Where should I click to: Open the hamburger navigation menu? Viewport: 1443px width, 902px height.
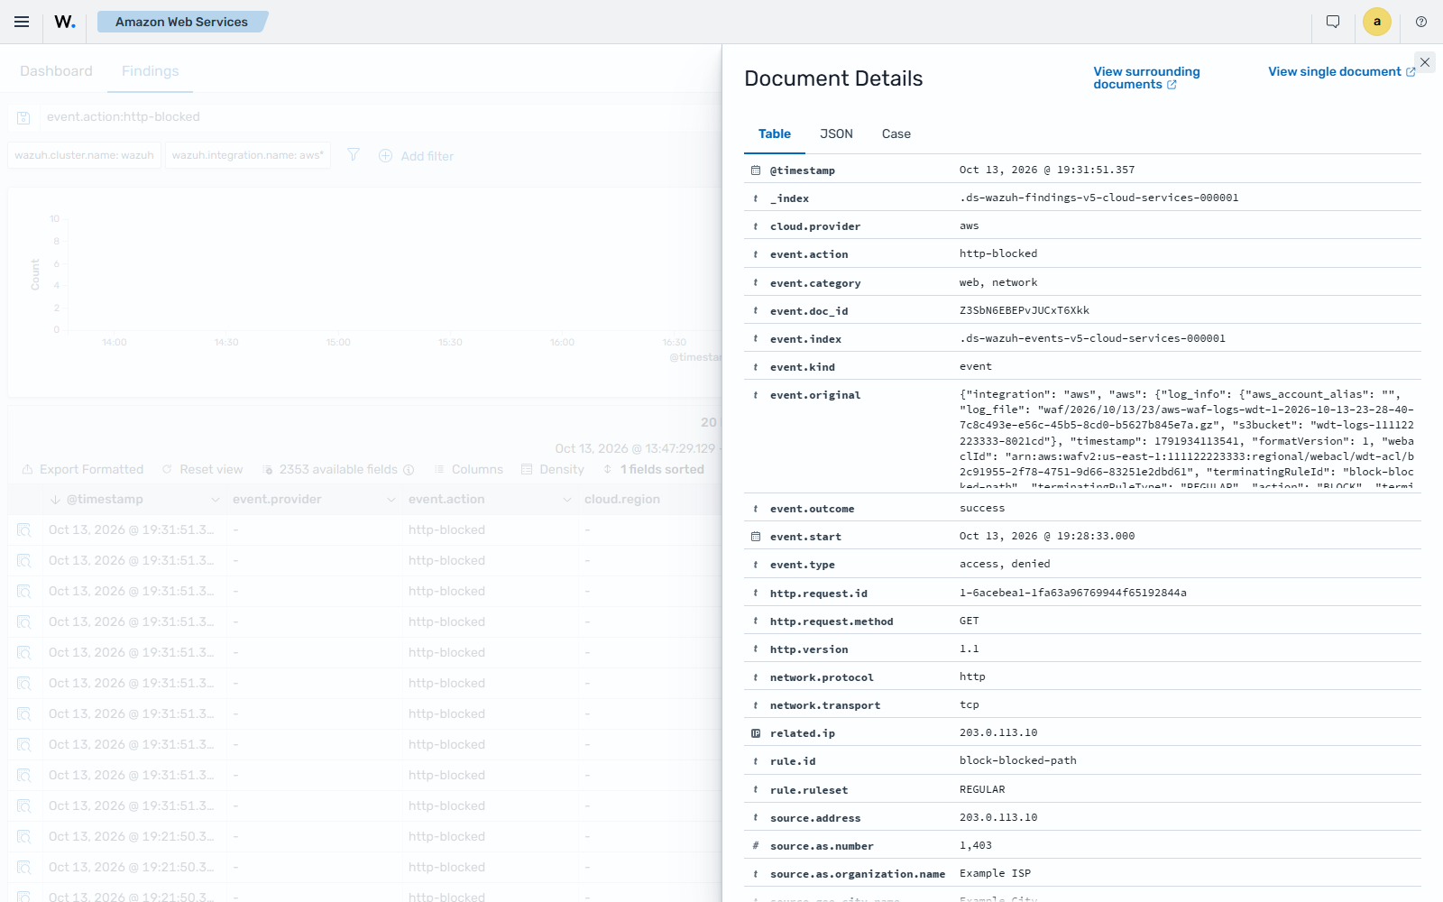22,22
